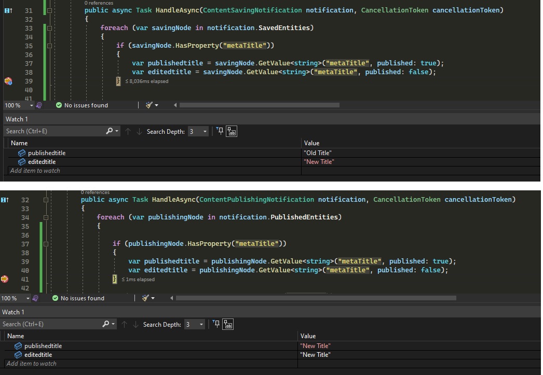Image resolution: width=543 pixels, height=375 pixels.
Task: Click the find previous arrow in the Watch window below the publishing handler
Action: click(x=124, y=325)
